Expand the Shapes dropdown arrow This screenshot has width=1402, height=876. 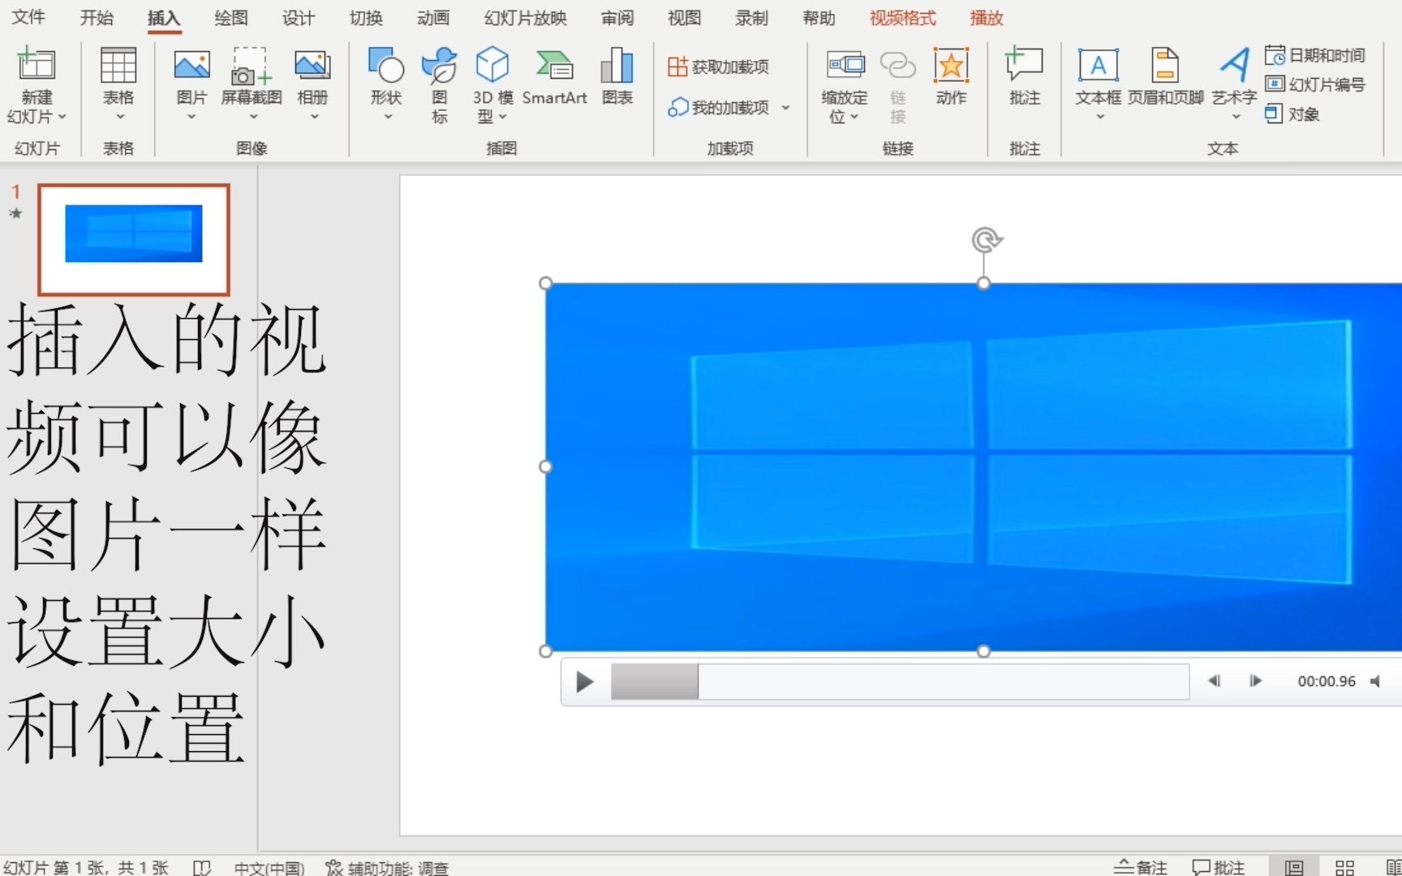coord(388,117)
